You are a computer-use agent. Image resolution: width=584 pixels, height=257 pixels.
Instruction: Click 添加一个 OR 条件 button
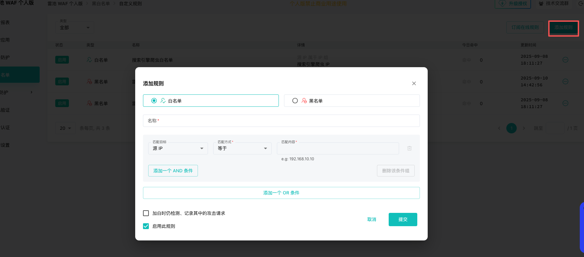pos(281,193)
